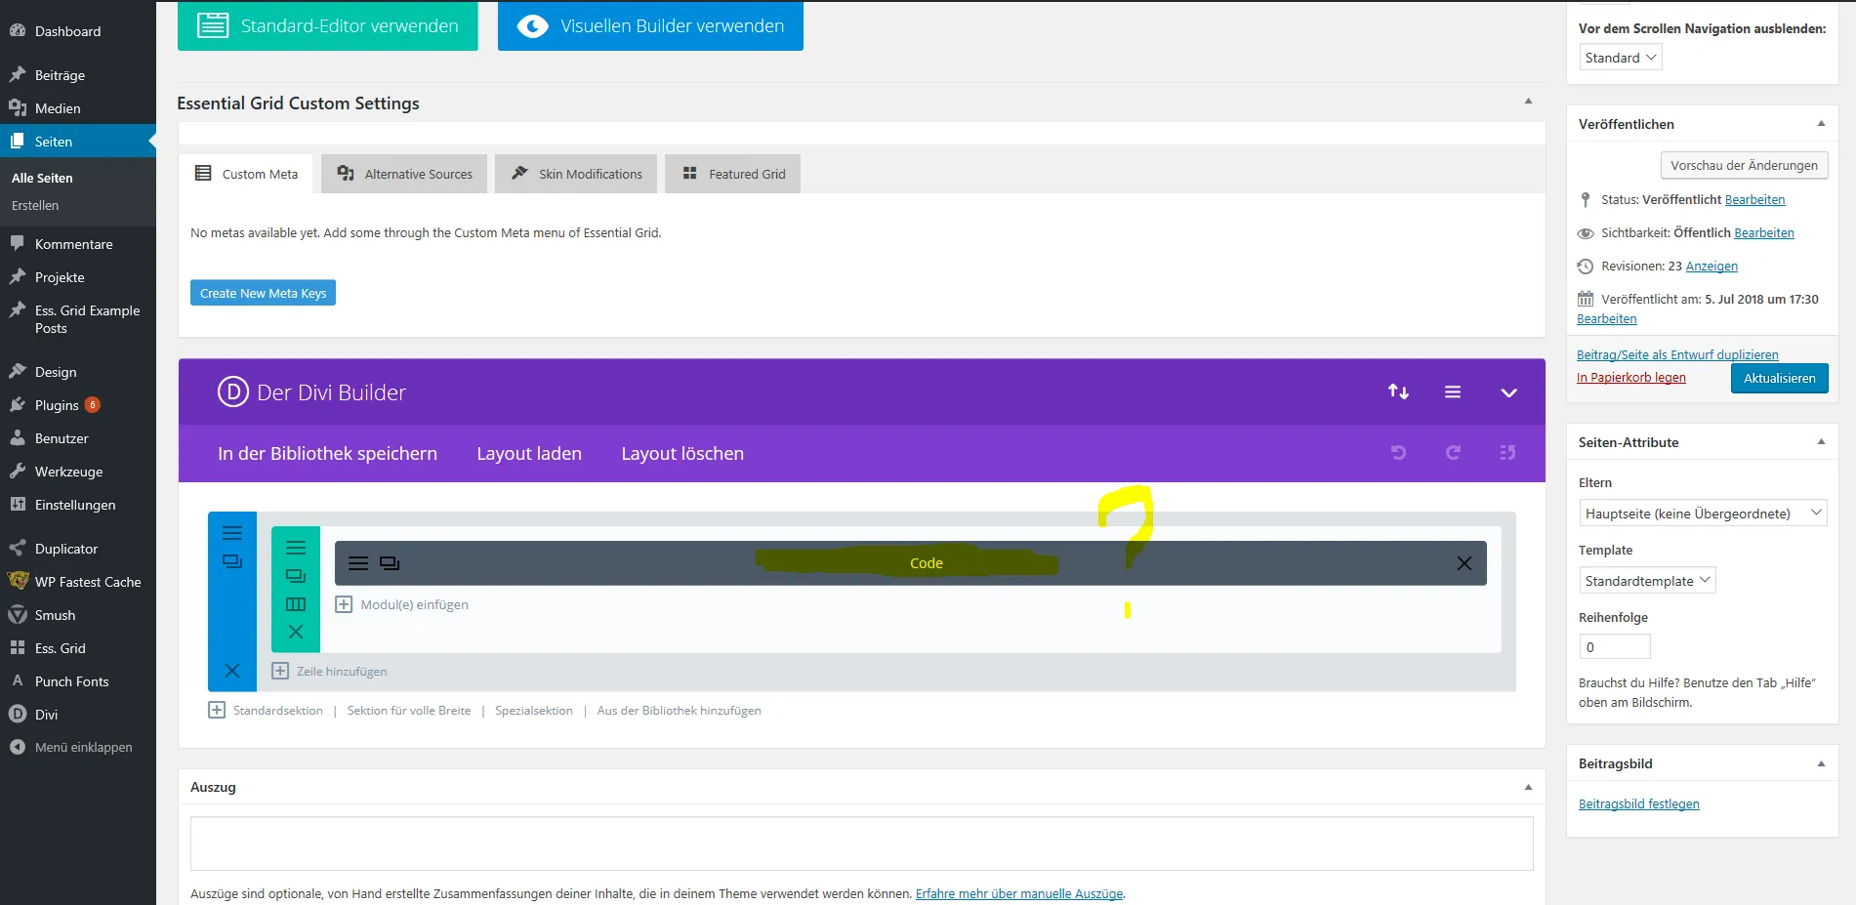The image size is (1856, 905).
Task: Open Divi menu in sidebar
Action: click(x=78, y=715)
